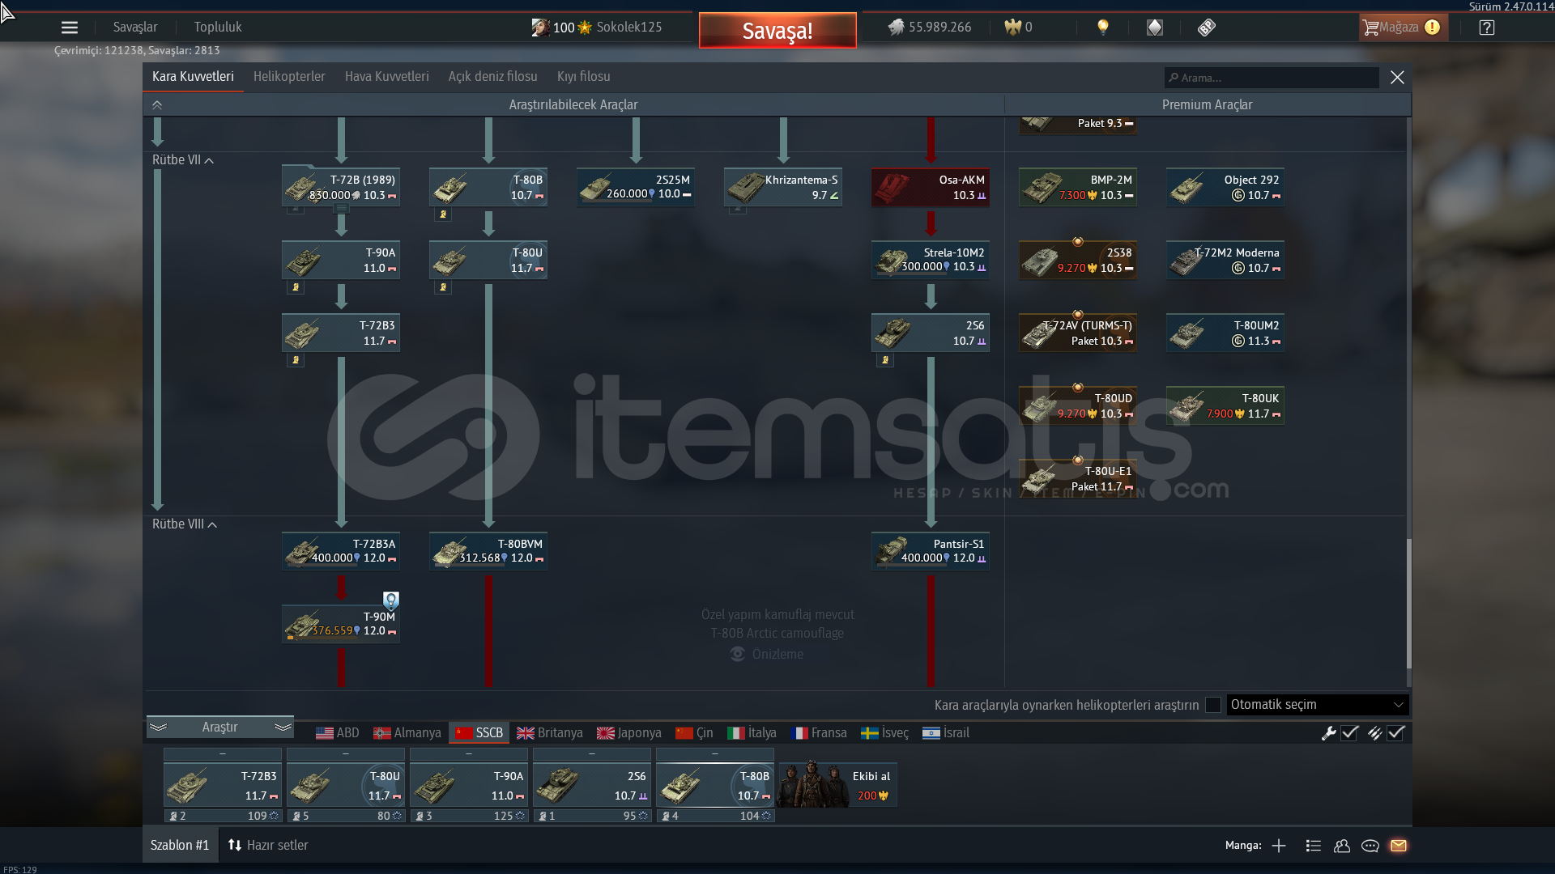Add squad member with plus icon
1555x874 pixels.
(1279, 846)
